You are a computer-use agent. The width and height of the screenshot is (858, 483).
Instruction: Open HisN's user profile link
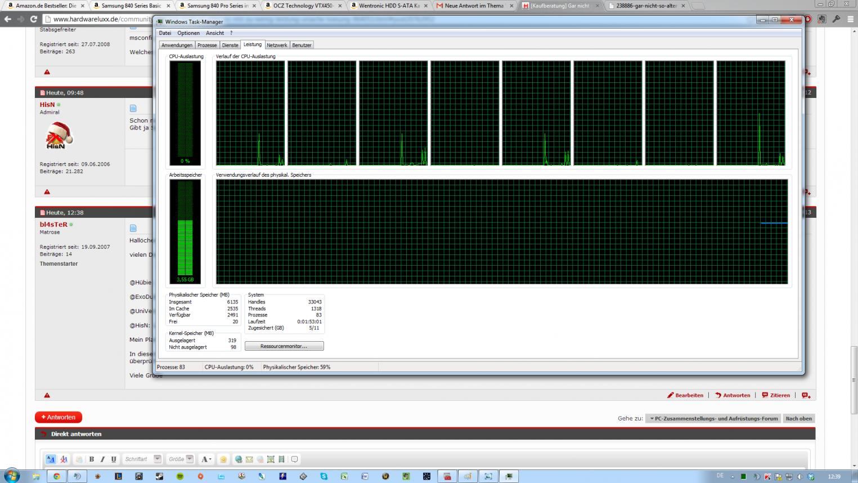click(47, 105)
